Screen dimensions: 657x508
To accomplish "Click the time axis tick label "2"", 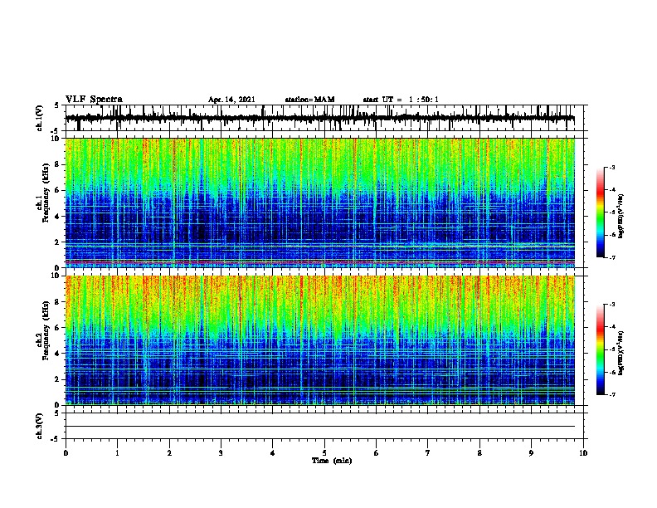I will [x=169, y=453].
